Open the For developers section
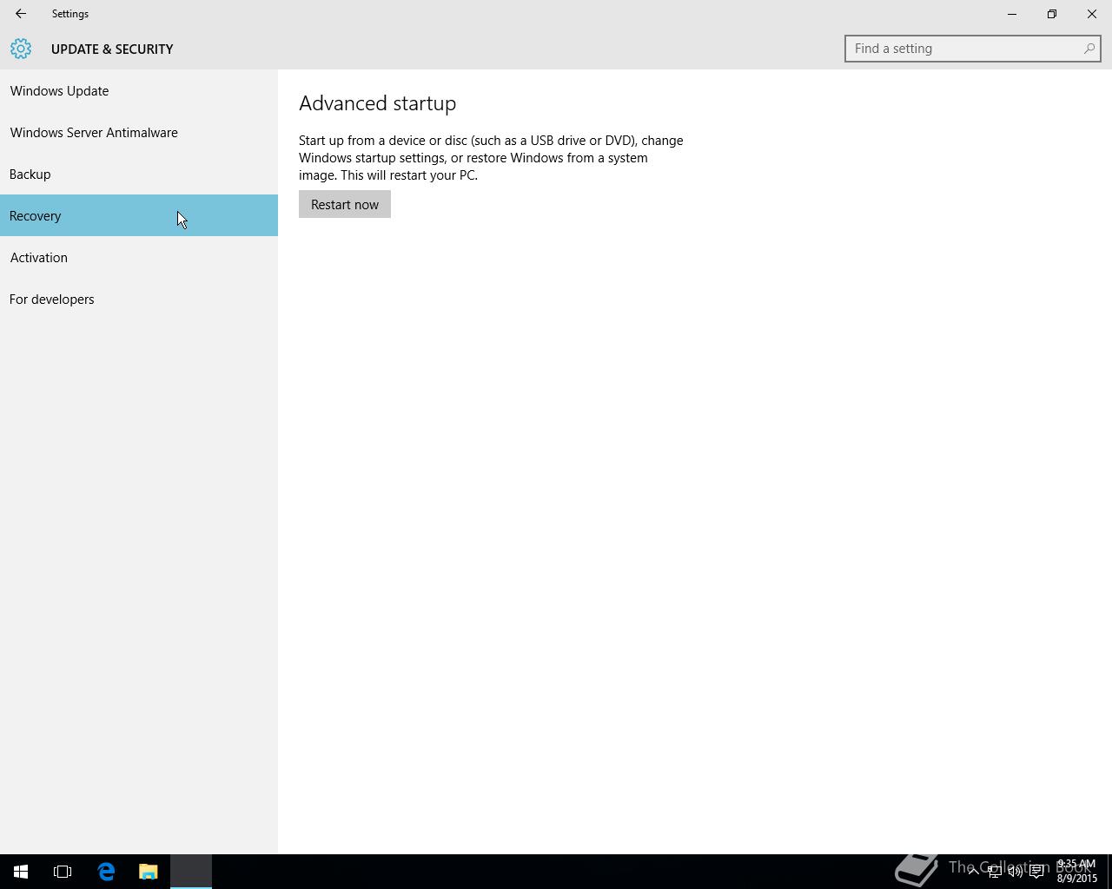This screenshot has width=1112, height=889. [x=139, y=299]
